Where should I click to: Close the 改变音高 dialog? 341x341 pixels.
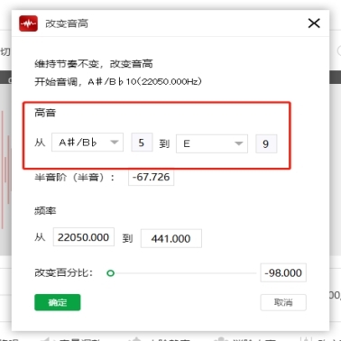coord(314,23)
